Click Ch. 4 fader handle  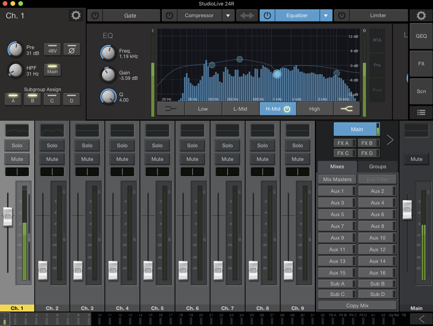(x=113, y=270)
